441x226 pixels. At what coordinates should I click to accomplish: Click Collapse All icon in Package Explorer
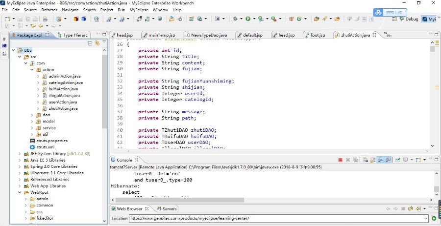click(90, 43)
